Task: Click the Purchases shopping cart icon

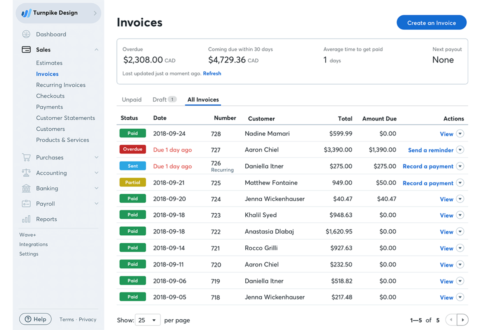Action: [26, 157]
